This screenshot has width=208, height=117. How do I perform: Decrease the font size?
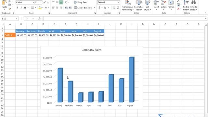click(48, 2)
